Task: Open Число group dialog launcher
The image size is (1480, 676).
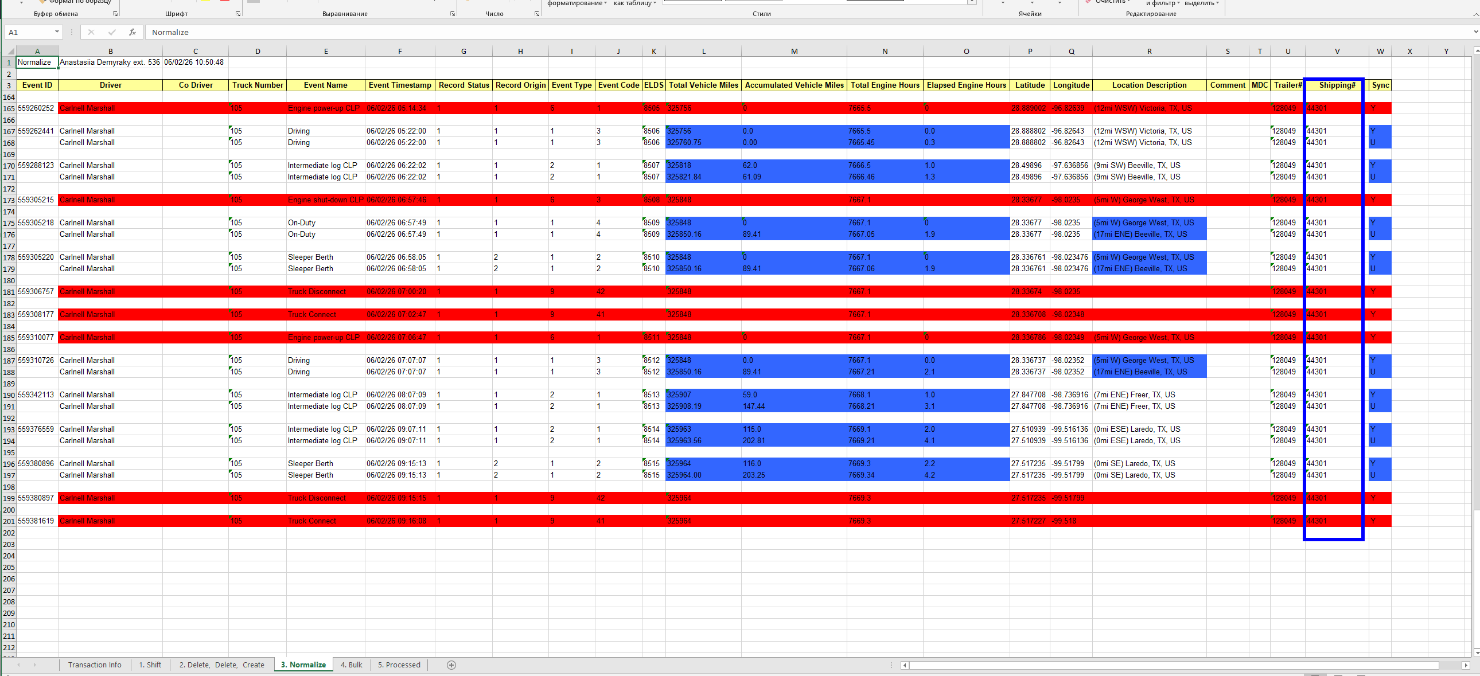Action: [536, 14]
